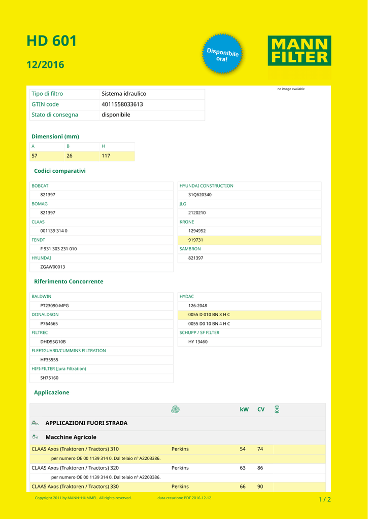Select the CLAAS Axos 320 application row
368x519 pixels.
click(x=178, y=468)
